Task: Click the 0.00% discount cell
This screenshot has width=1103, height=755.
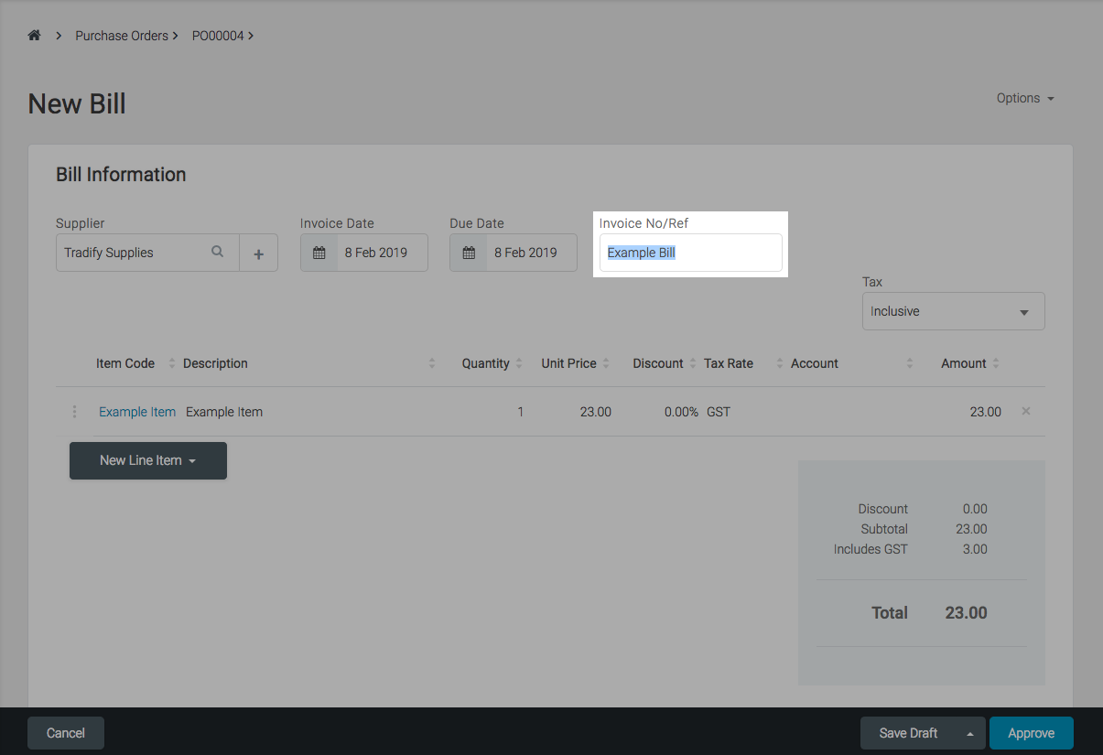Action: tap(681, 412)
